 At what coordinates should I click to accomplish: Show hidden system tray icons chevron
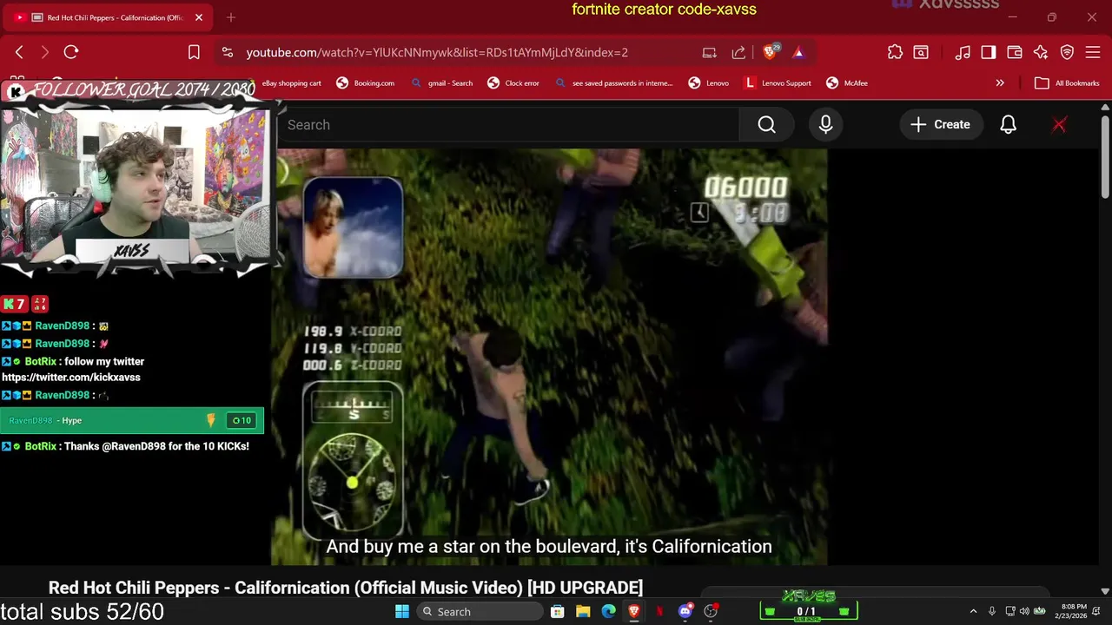(x=973, y=612)
